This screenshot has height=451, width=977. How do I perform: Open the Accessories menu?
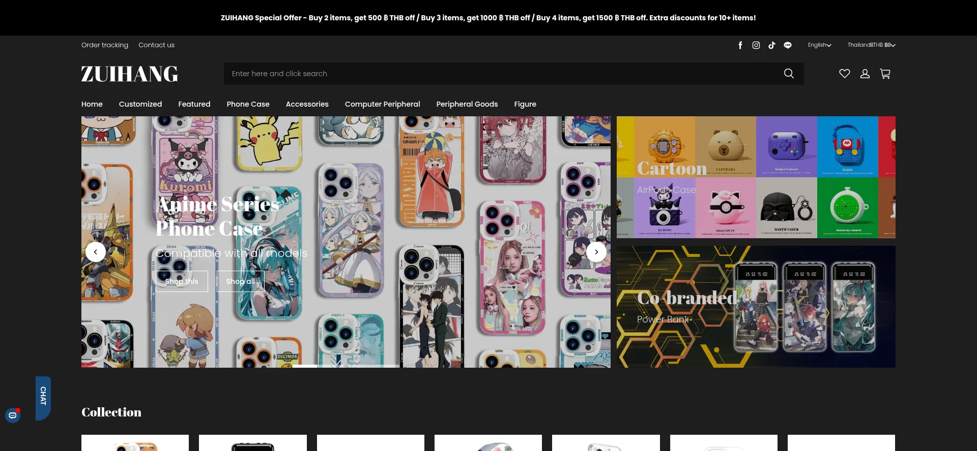[307, 104]
